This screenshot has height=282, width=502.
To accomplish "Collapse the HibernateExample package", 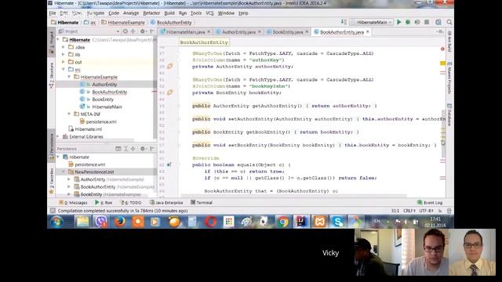I will (69, 77).
